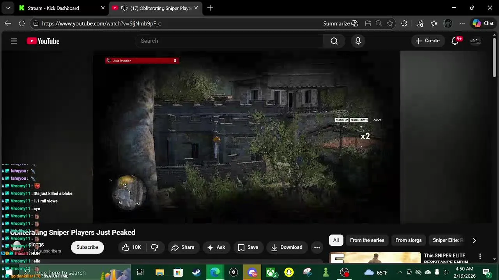Open weather widget showing 65°F
The width and height of the screenshot is (499, 280).
click(376, 272)
